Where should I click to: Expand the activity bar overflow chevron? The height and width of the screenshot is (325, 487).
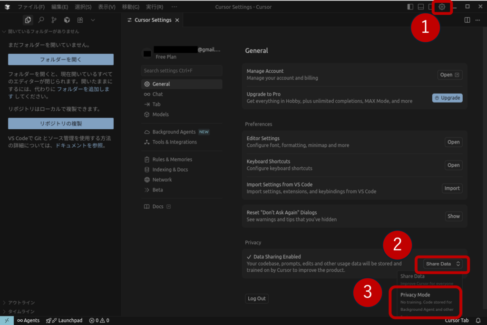click(93, 20)
